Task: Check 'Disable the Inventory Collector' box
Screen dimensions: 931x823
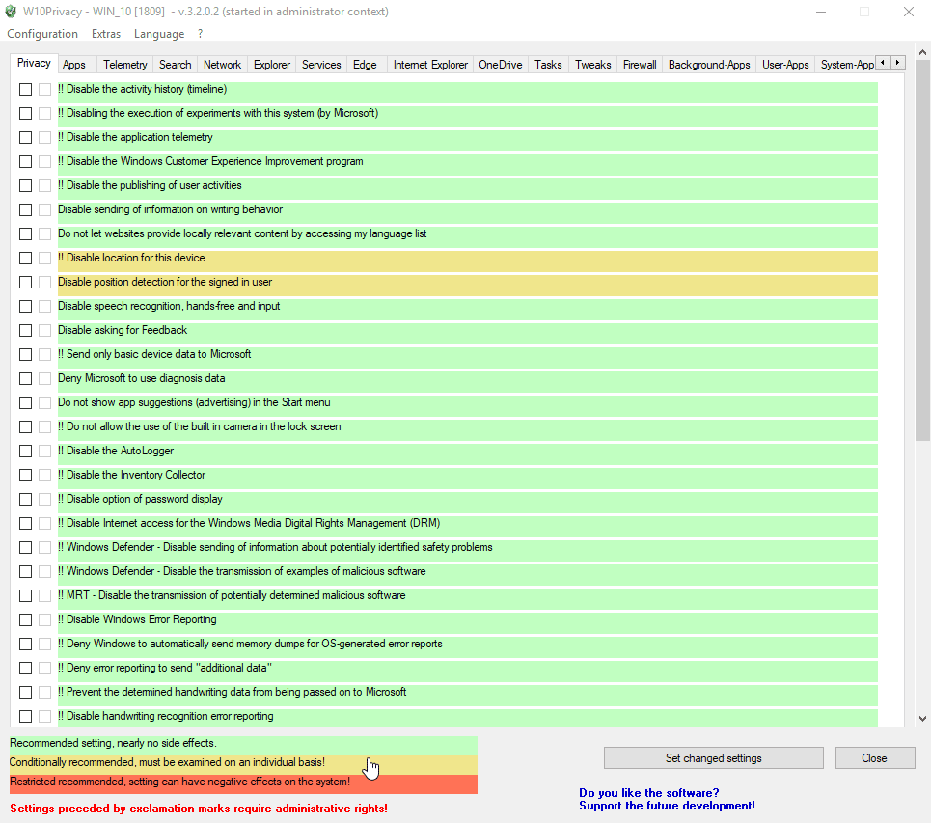Action: tap(25, 475)
